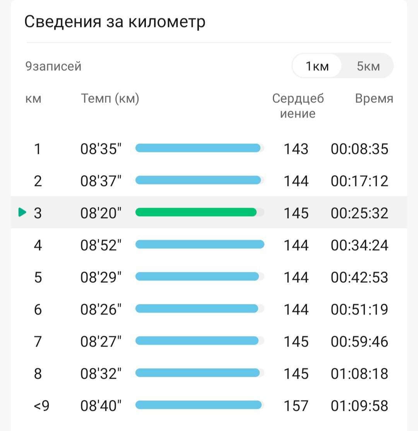Open kilometer 8 time 01:08:18
Image resolution: width=418 pixels, height=431 pixels.
[x=360, y=374]
